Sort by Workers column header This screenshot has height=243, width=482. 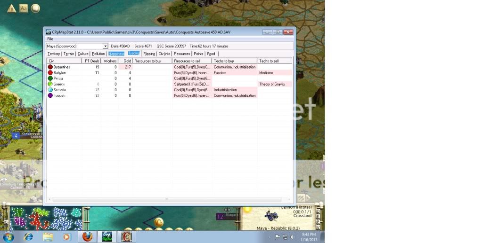click(x=109, y=61)
